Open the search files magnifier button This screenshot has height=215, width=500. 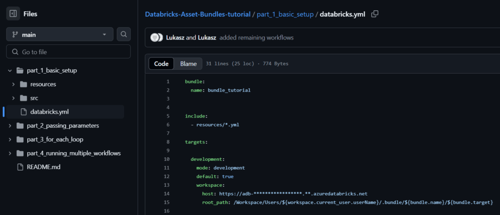[x=124, y=35]
